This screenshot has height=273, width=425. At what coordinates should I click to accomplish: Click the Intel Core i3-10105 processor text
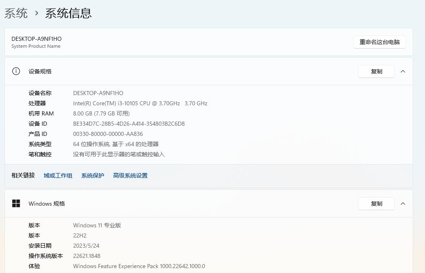(140, 103)
